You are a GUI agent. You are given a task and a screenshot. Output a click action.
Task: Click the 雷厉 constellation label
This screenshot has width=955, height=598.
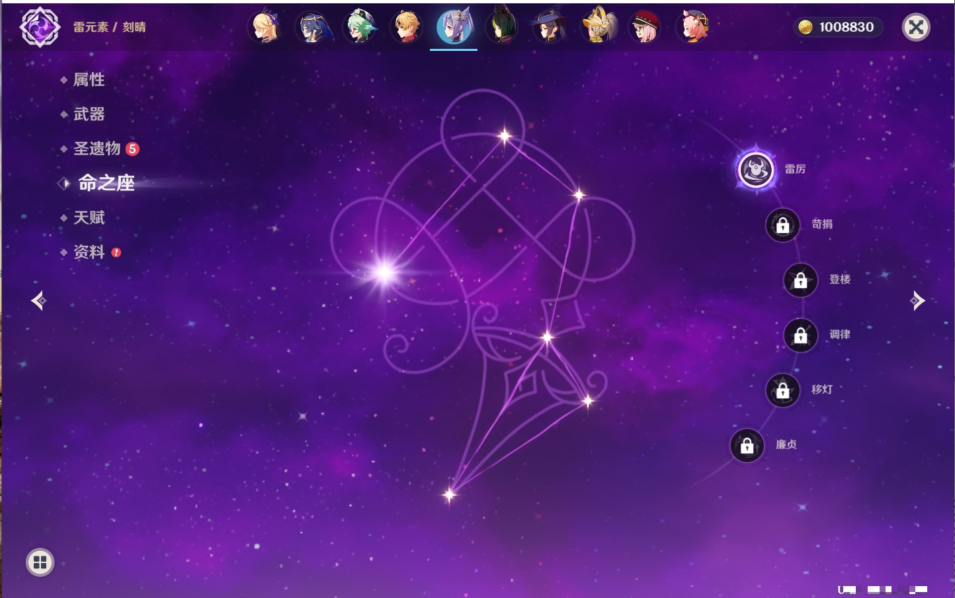(x=795, y=169)
